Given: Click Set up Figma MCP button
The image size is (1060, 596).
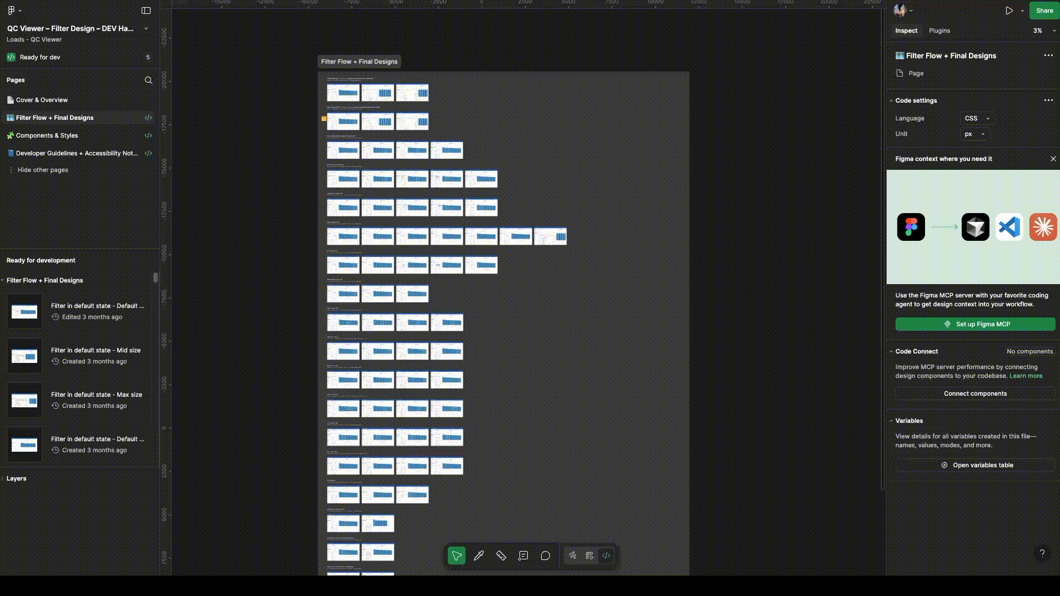Looking at the screenshot, I should coord(976,324).
